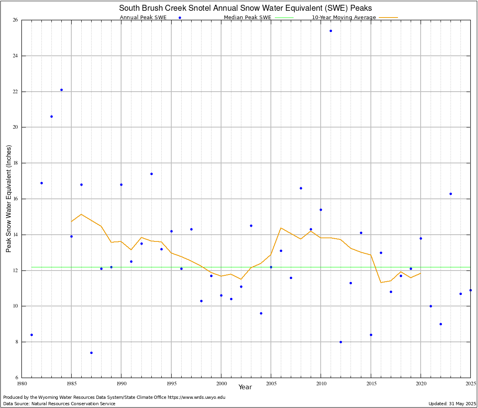
Task: Click the '1990' x-axis tick label
Action: tap(121, 383)
